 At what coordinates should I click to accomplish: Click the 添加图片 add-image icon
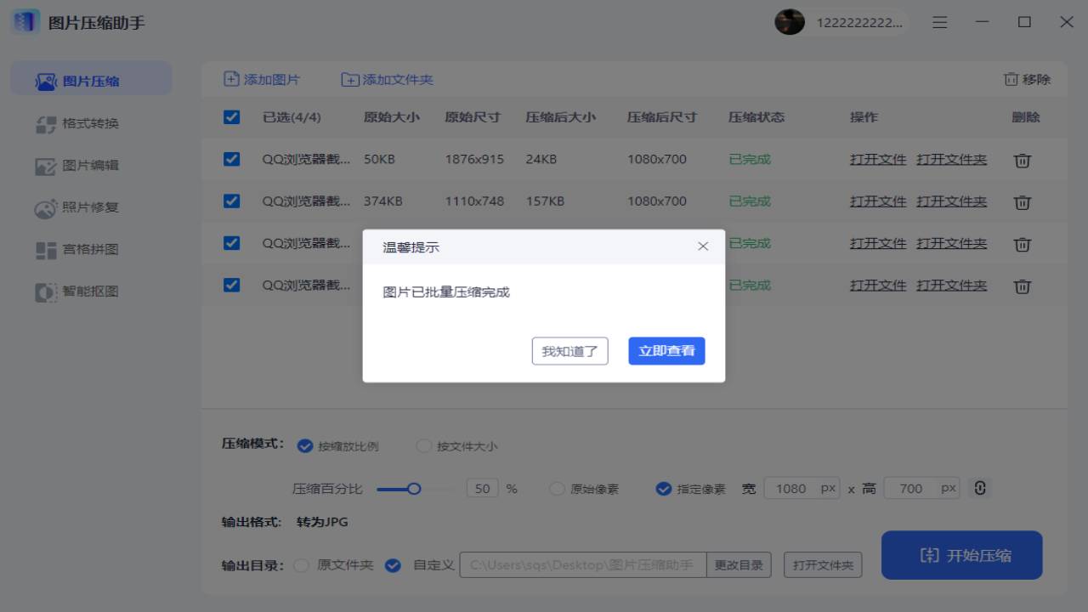[230, 78]
